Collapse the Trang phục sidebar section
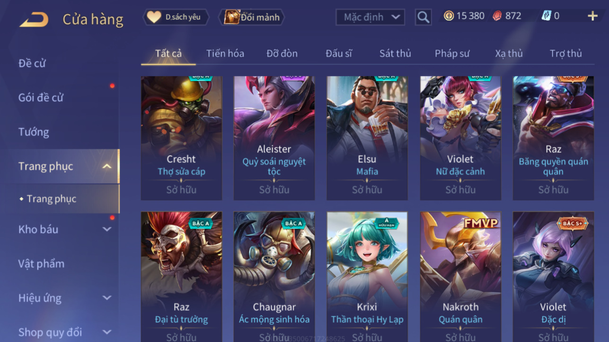The height and width of the screenshot is (342, 609). point(107,166)
